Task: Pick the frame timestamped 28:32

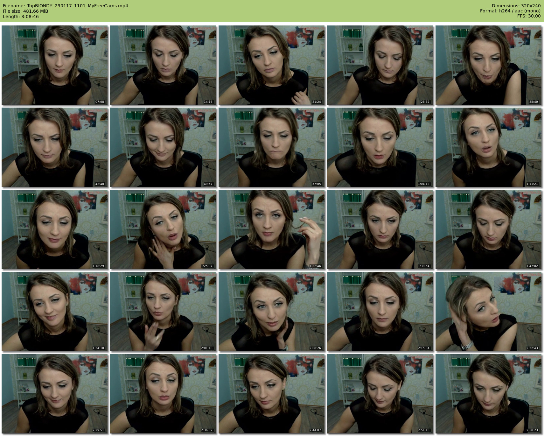Action: pos(380,65)
